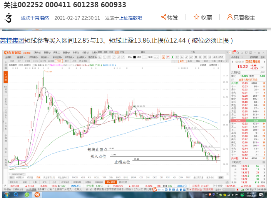Switch to previous stock with left triangle
This screenshot has width=271, height=203.
coord(233,62)
